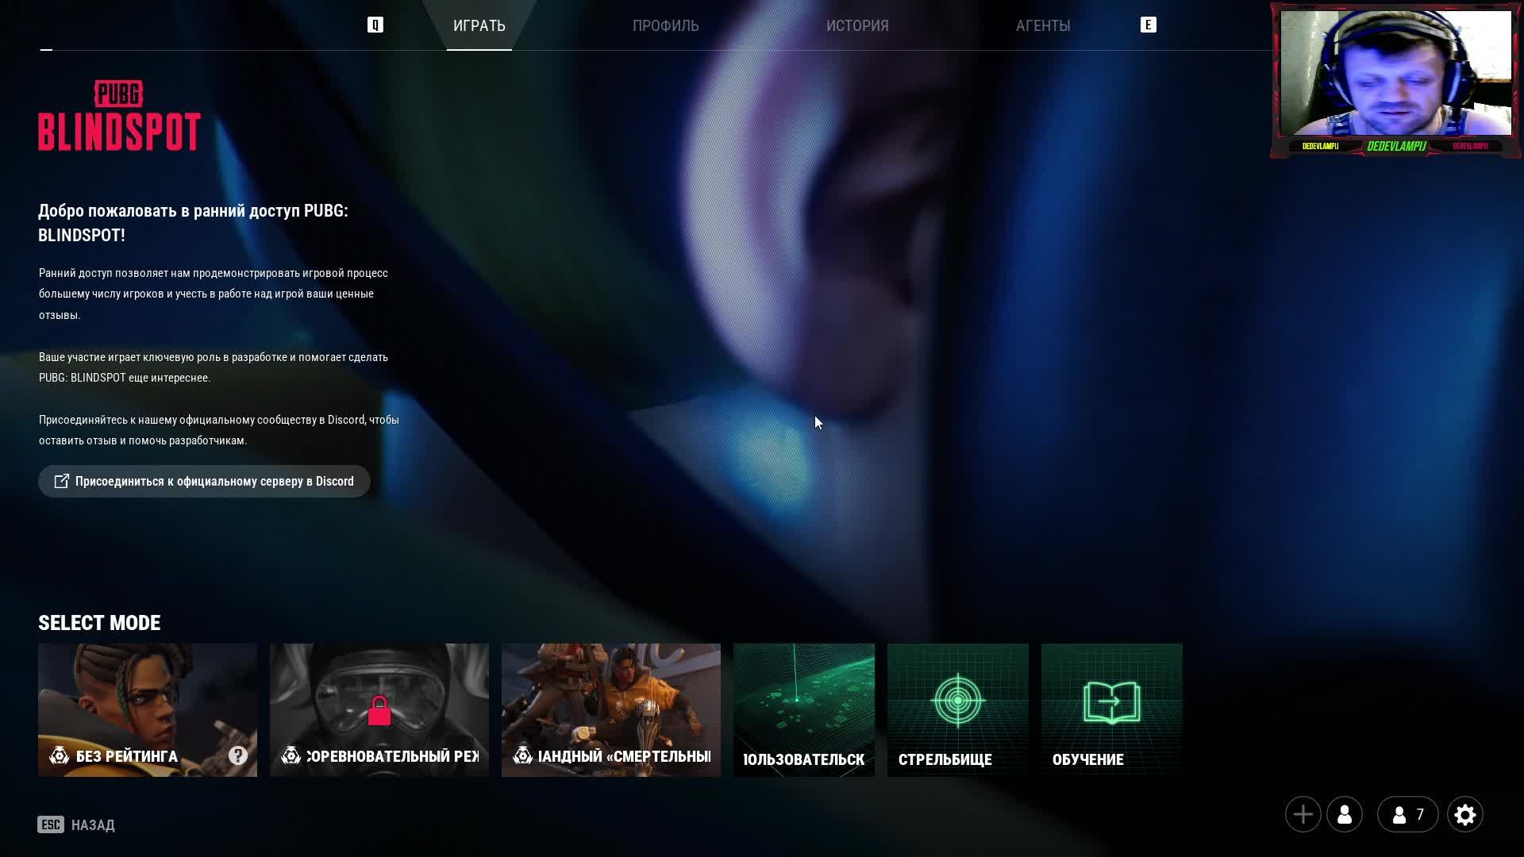The width and height of the screenshot is (1524, 857).
Task: Select the team deathmatch mode card
Action: pos(610,709)
